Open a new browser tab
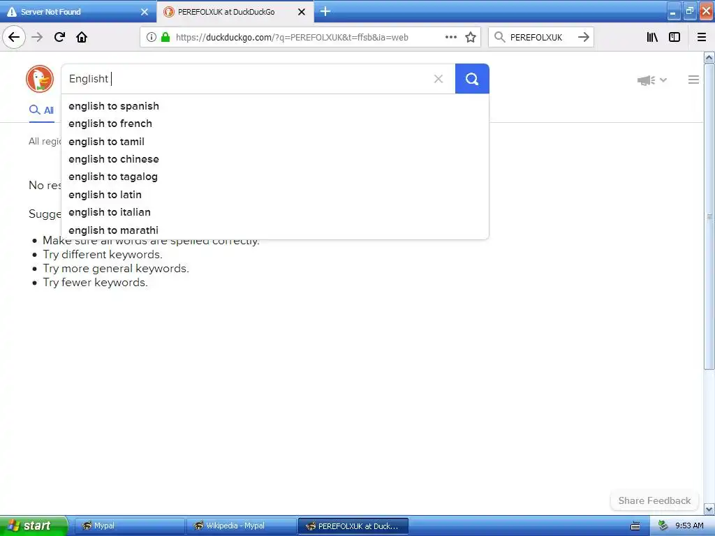The height and width of the screenshot is (536, 715). click(x=325, y=11)
